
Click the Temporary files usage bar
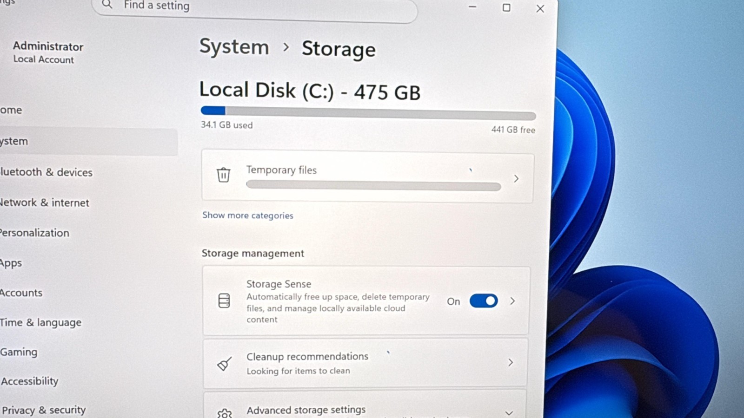click(x=373, y=186)
